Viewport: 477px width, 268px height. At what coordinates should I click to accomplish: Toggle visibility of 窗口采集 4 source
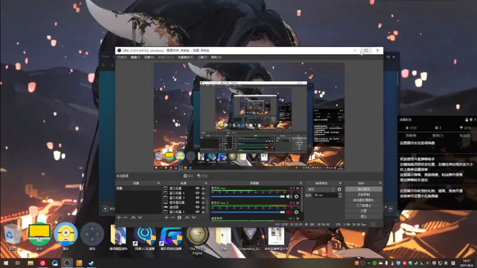(x=197, y=193)
